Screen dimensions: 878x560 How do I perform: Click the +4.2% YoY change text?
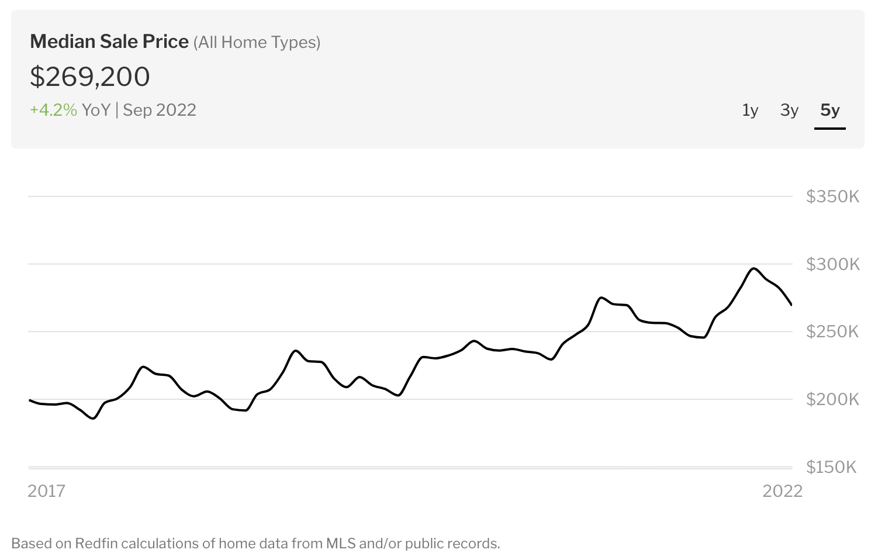[70, 110]
